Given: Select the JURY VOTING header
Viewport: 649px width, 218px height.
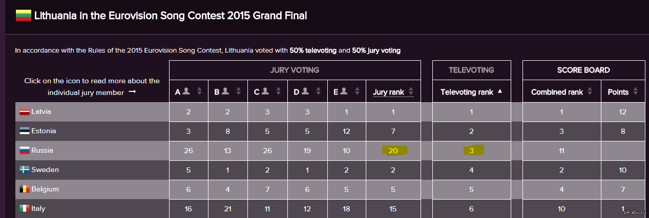Looking at the screenshot, I should click(x=295, y=70).
